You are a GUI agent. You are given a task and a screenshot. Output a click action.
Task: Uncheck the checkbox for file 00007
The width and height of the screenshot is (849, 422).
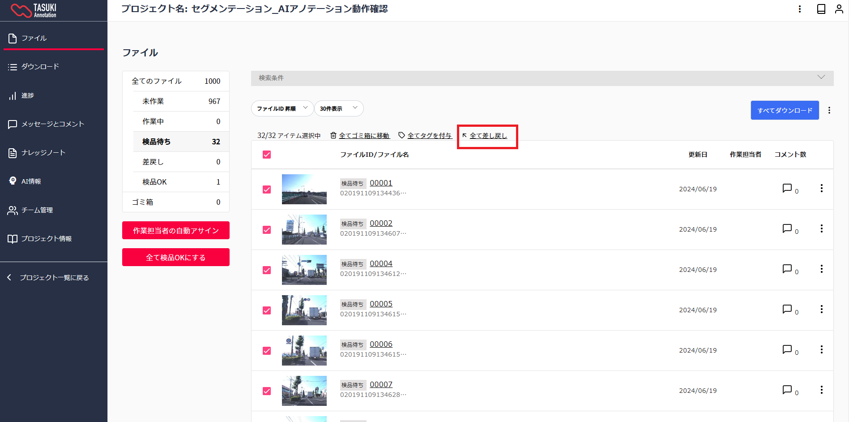click(267, 391)
